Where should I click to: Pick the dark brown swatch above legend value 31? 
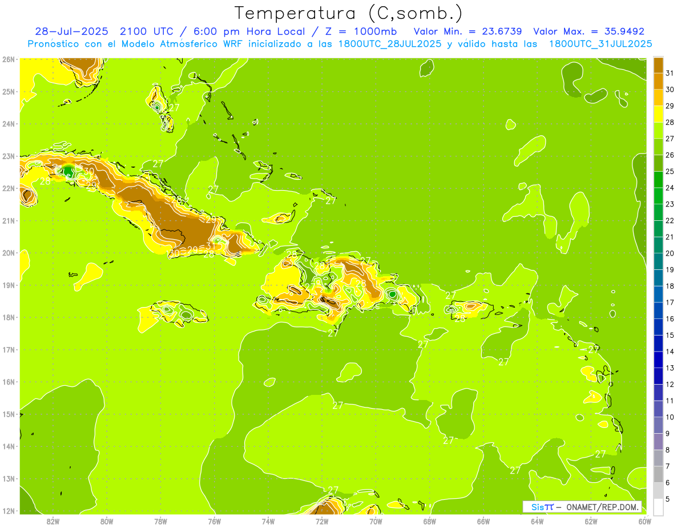[658, 64]
